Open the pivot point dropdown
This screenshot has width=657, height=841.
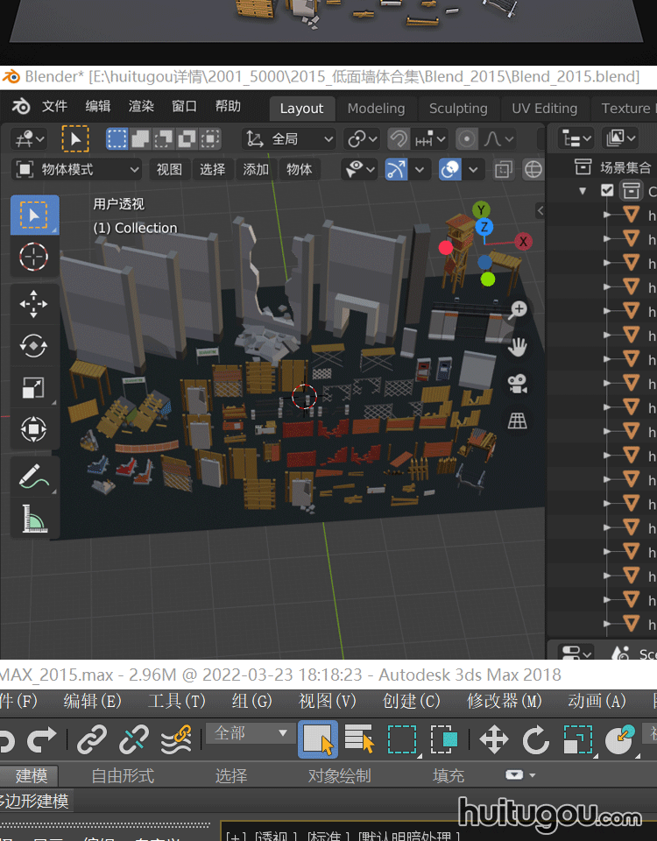pyautogui.click(x=361, y=139)
